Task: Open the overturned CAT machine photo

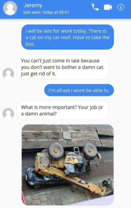Action: [67, 165]
